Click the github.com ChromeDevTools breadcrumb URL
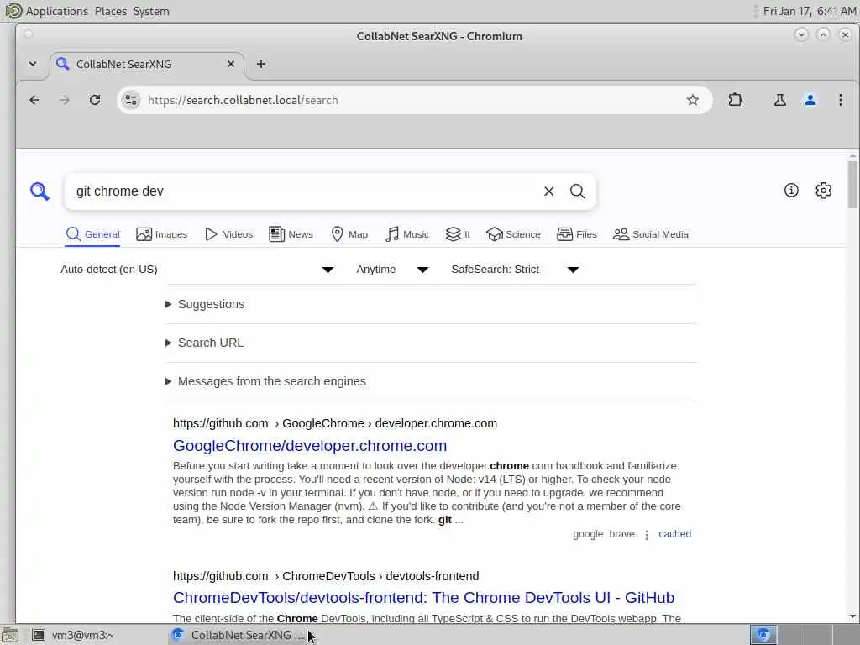Image resolution: width=860 pixels, height=645 pixels. [326, 576]
